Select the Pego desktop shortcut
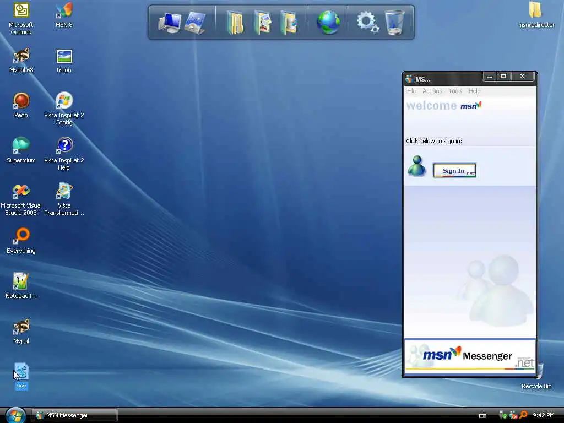564x423 pixels. click(x=21, y=105)
